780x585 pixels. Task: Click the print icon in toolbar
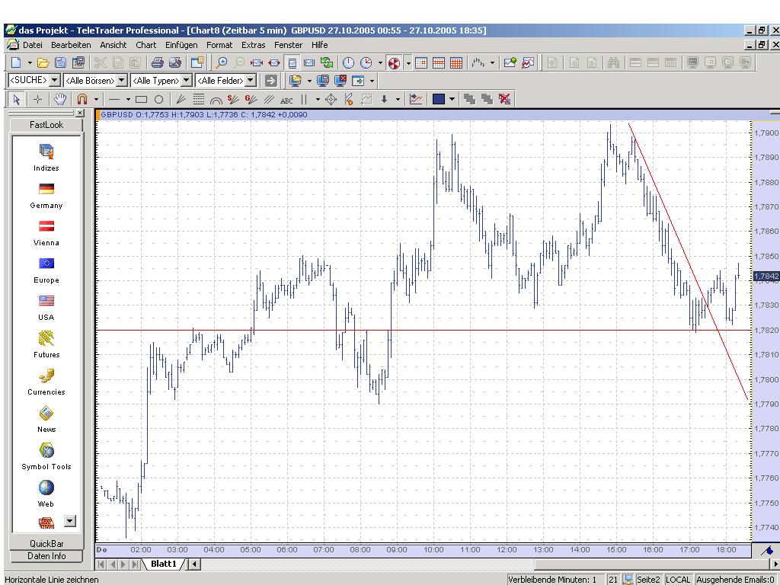[x=157, y=62]
